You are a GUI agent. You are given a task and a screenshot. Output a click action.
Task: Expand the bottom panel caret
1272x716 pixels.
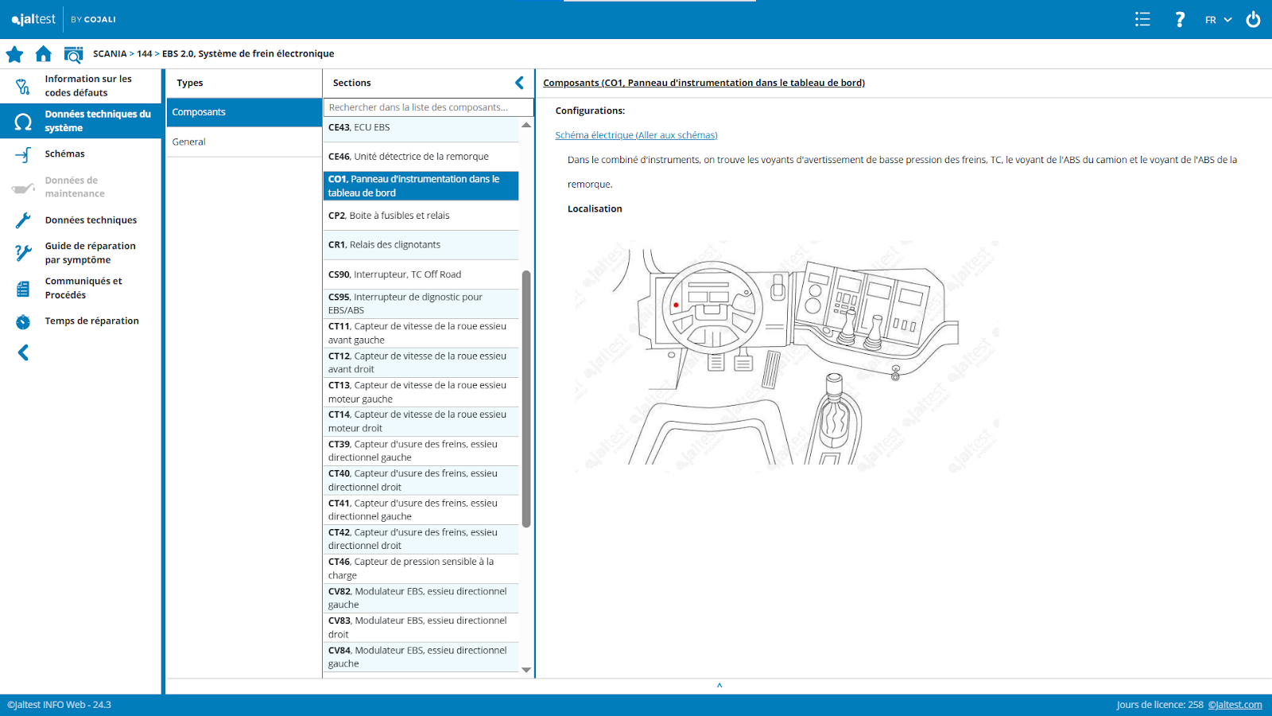[719, 685]
